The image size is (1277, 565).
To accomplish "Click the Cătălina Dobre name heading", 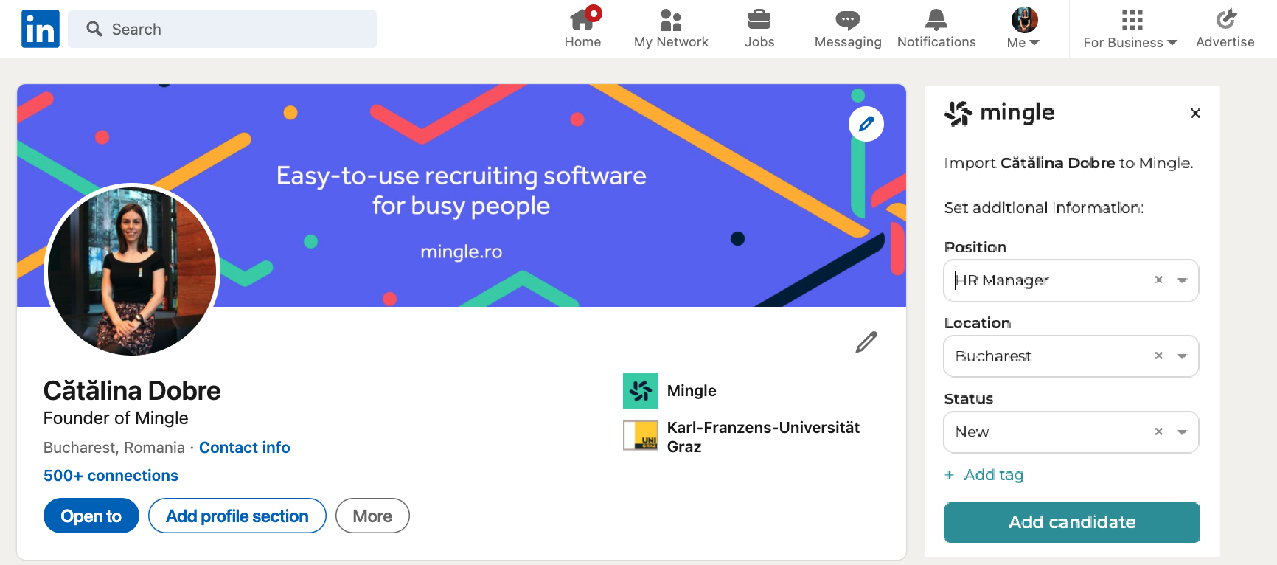I will tap(132, 391).
